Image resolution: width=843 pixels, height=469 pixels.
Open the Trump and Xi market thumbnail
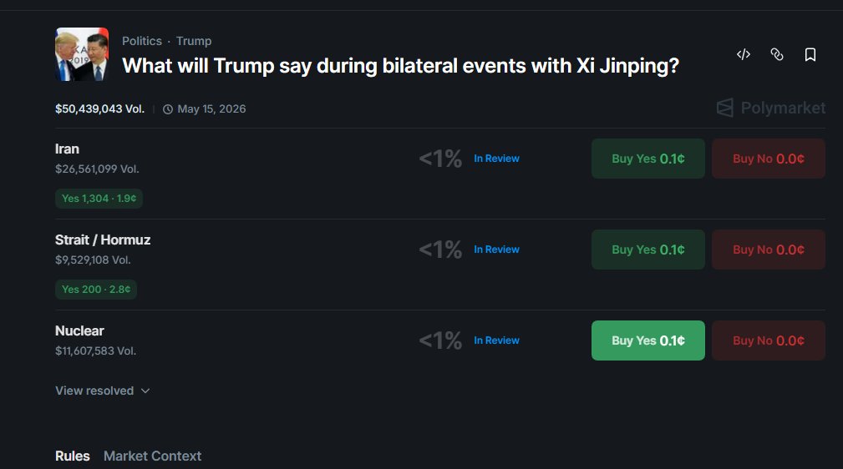tap(82, 54)
